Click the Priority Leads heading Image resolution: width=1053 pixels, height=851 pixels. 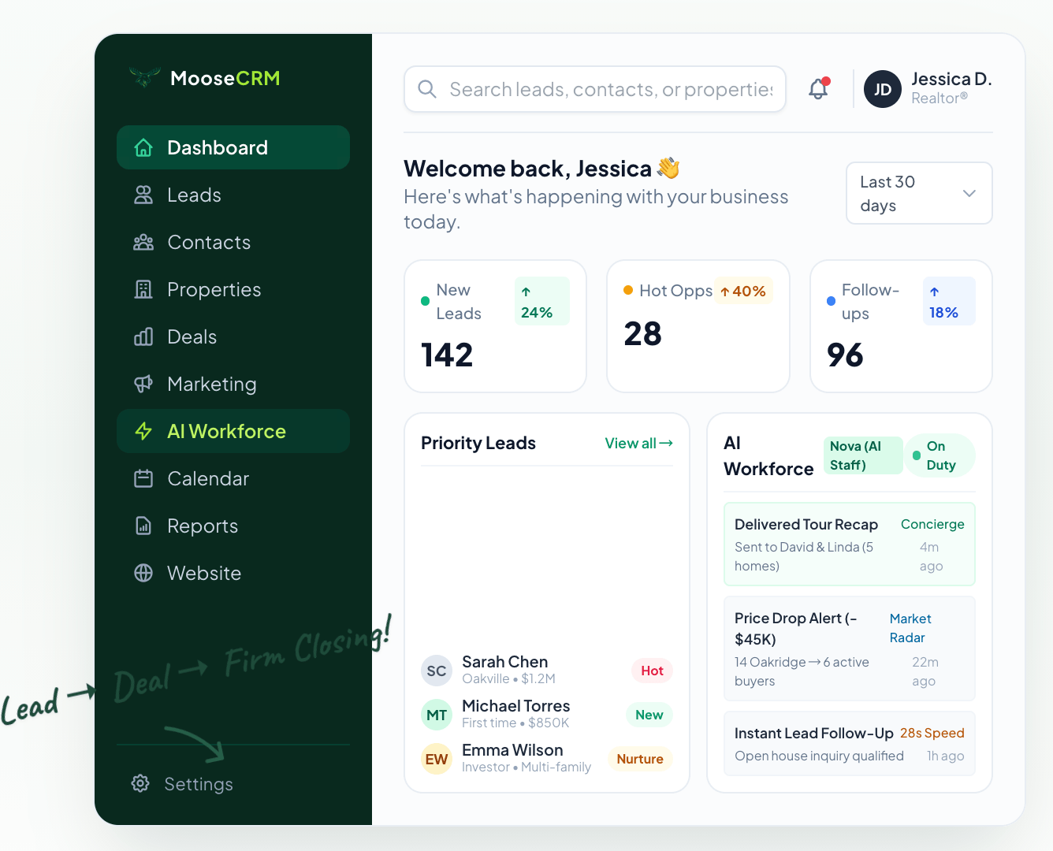[x=478, y=443]
